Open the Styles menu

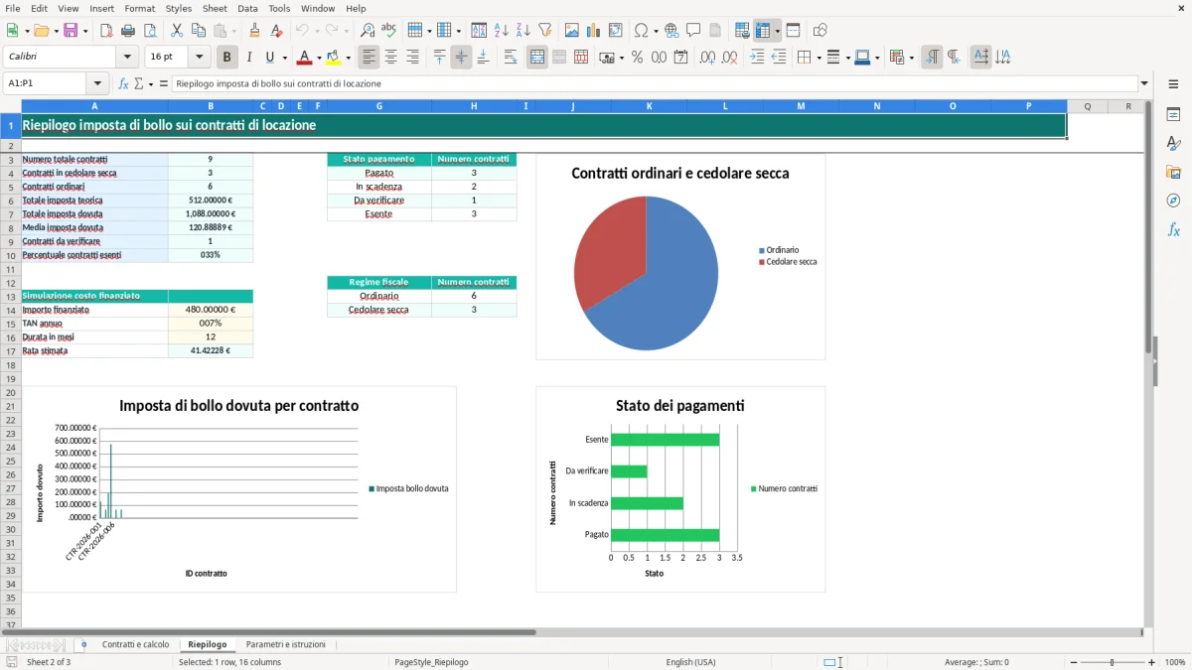(x=179, y=8)
